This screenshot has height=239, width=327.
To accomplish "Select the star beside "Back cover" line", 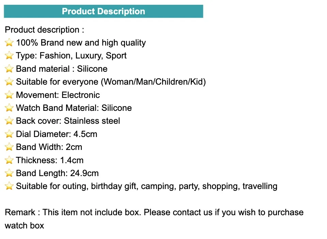I will 9,121.
